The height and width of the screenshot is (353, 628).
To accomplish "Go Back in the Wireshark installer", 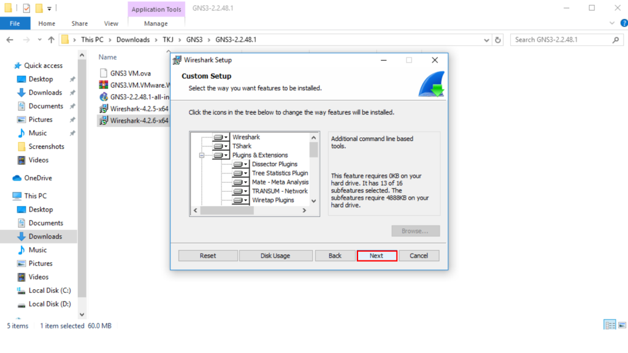I will coord(335,256).
